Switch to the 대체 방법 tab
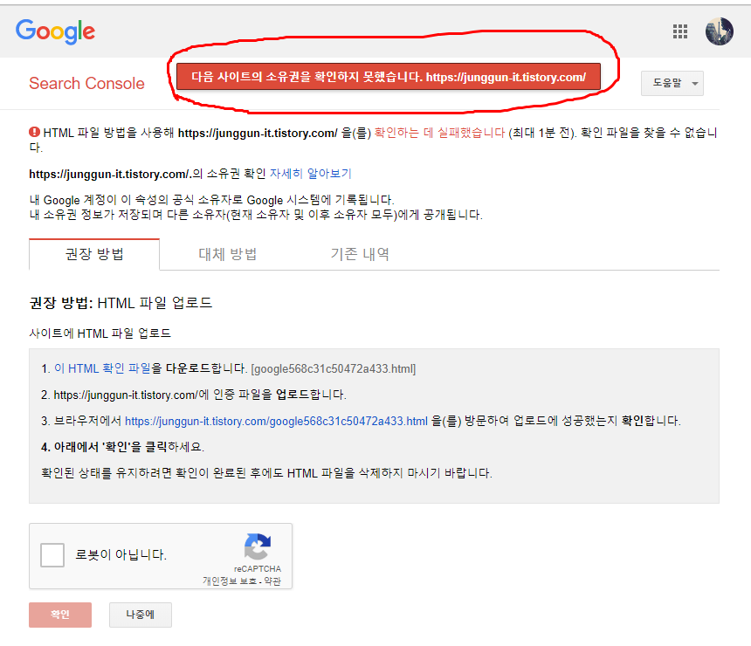The image size is (751, 646). pos(228,254)
